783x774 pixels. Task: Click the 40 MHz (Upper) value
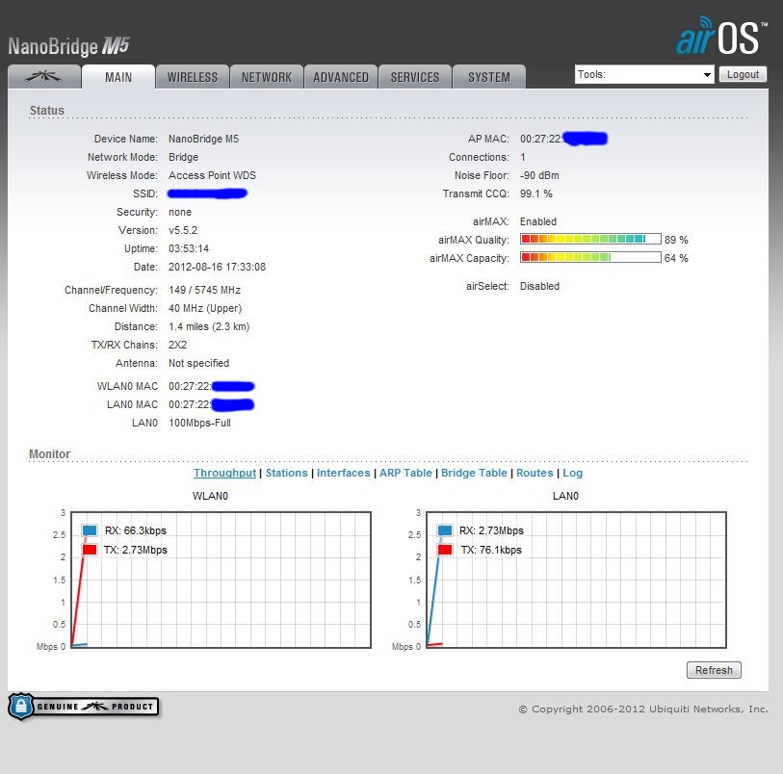pos(205,308)
